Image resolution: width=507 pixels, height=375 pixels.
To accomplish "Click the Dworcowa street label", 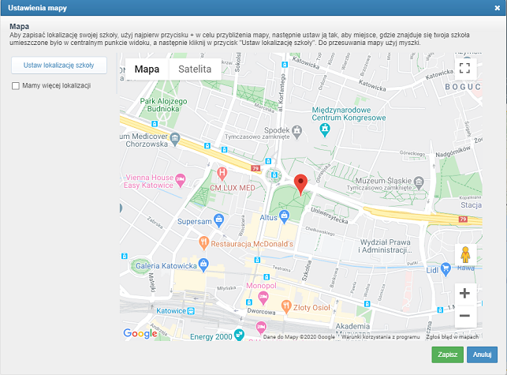I will pyautogui.click(x=261, y=311).
